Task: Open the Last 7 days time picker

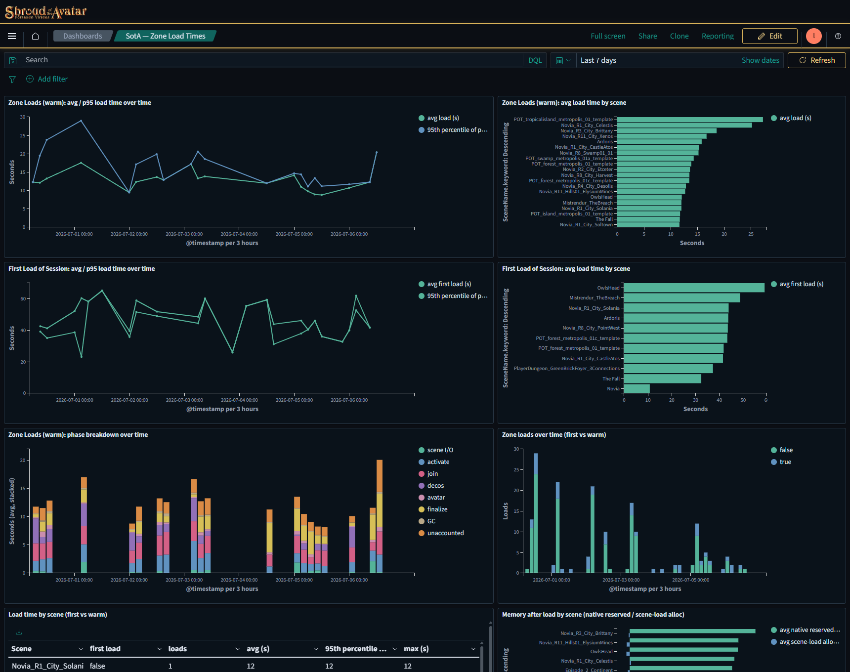Action: pos(657,60)
